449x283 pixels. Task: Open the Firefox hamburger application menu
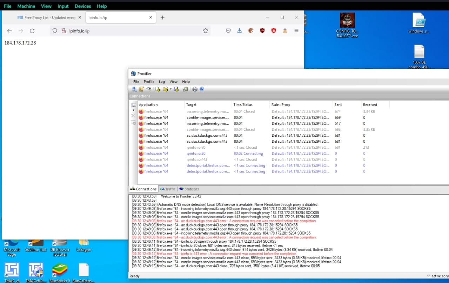[x=296, y=31]
